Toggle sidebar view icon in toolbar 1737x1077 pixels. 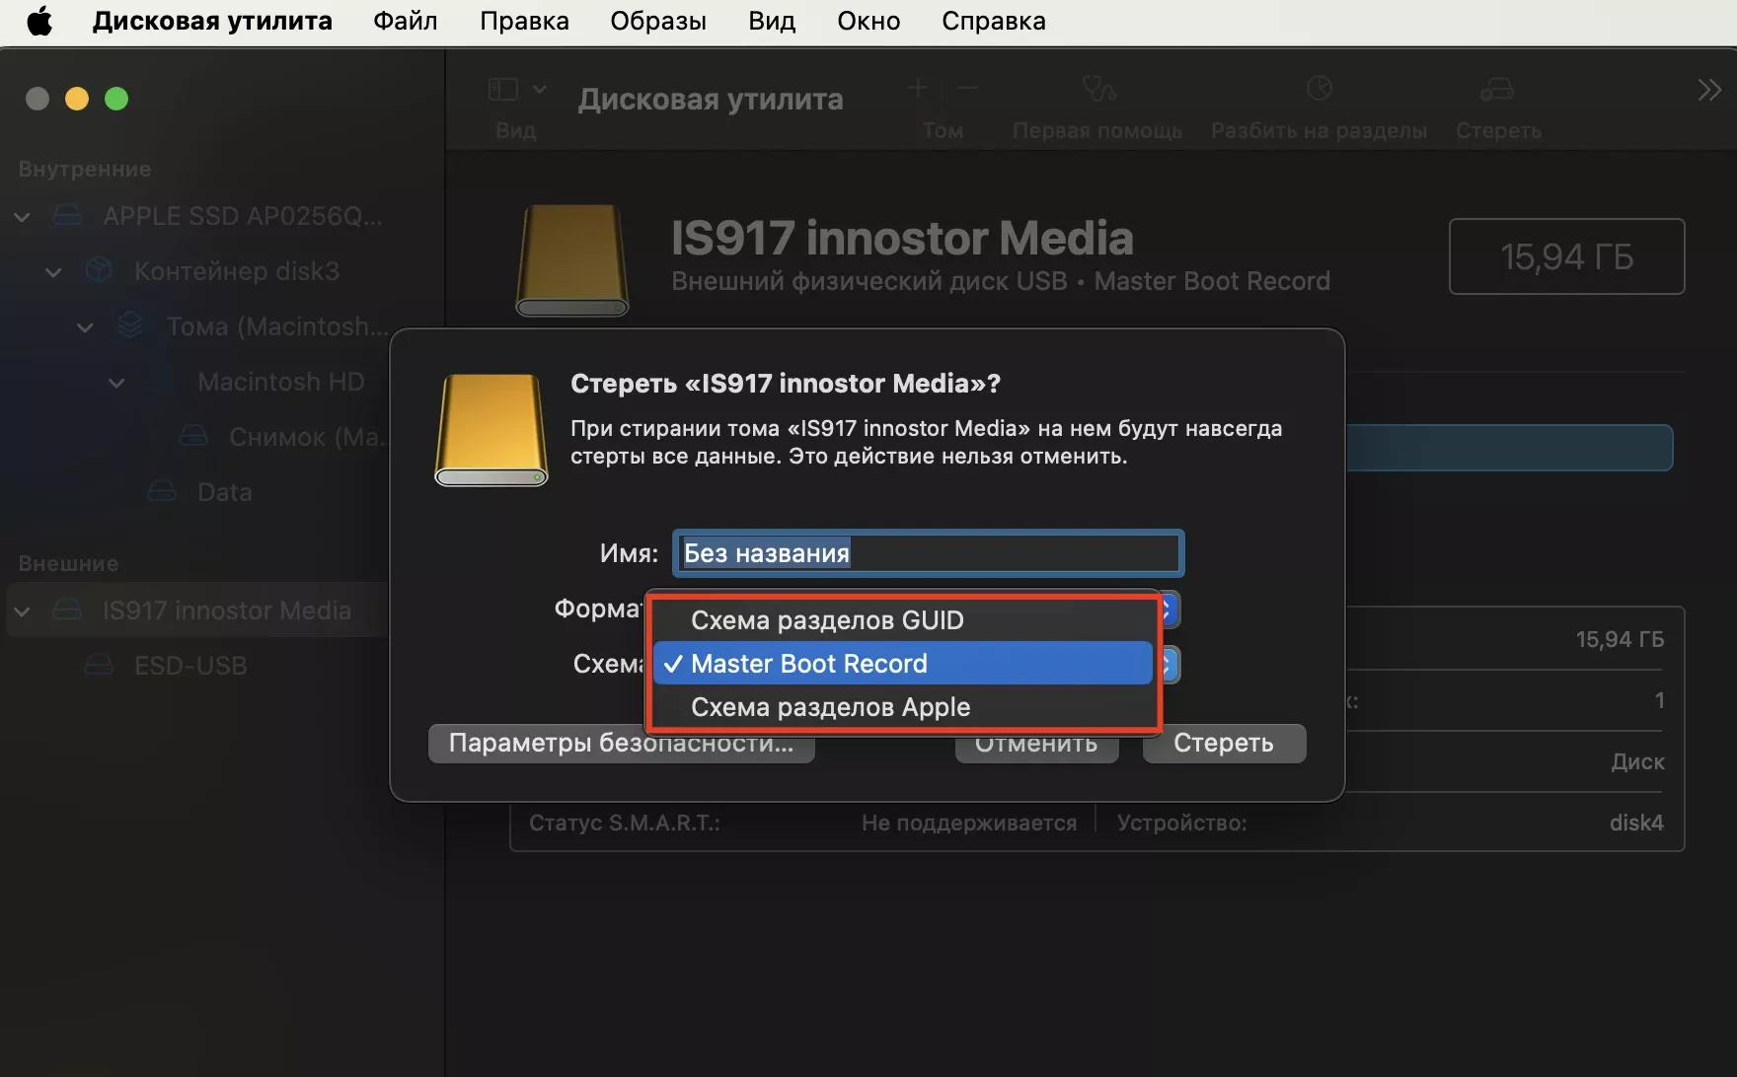[x=503, y=90]
